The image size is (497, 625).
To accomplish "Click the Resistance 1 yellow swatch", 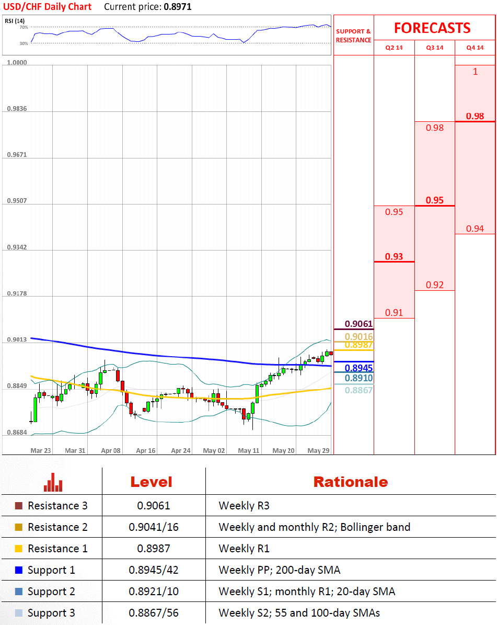I will pos(19,549).
